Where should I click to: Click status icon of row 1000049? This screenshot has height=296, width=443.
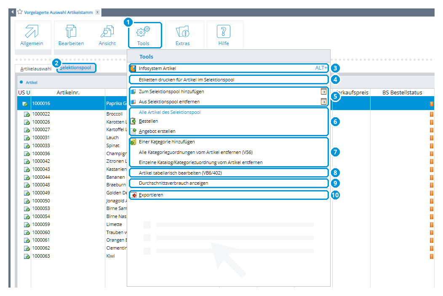click(x=27, y=193)
